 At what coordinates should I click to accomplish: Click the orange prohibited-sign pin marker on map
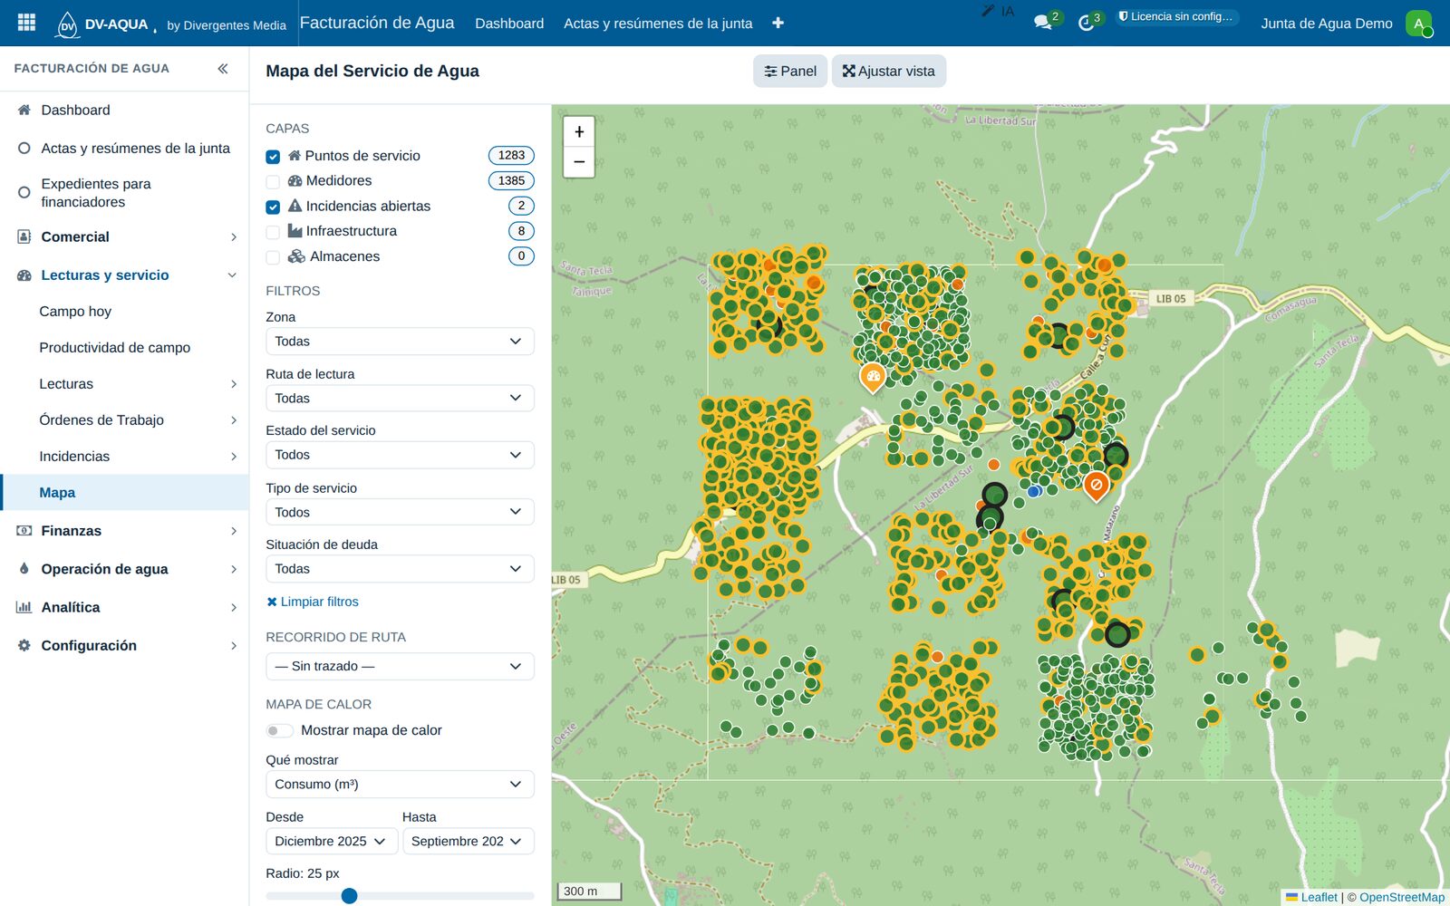(1096, 487)
